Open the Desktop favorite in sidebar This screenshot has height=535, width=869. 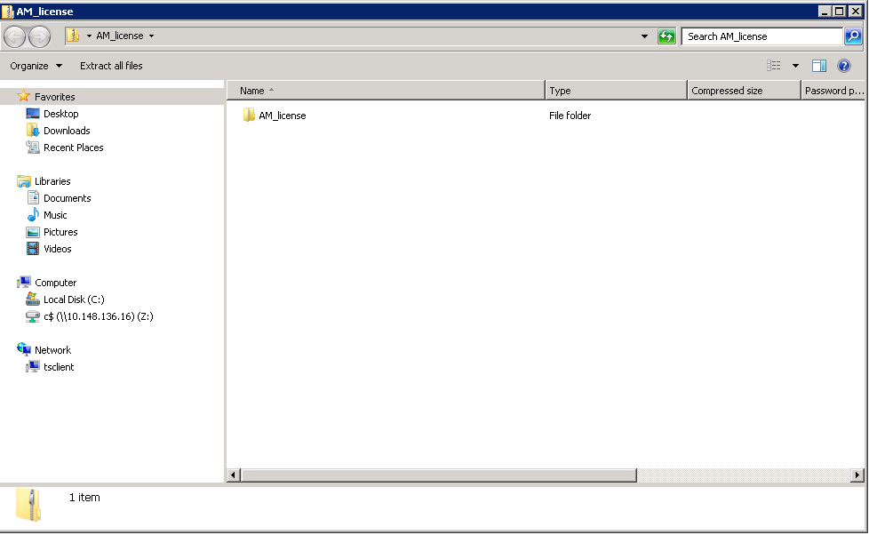click(x=61, y=114)
